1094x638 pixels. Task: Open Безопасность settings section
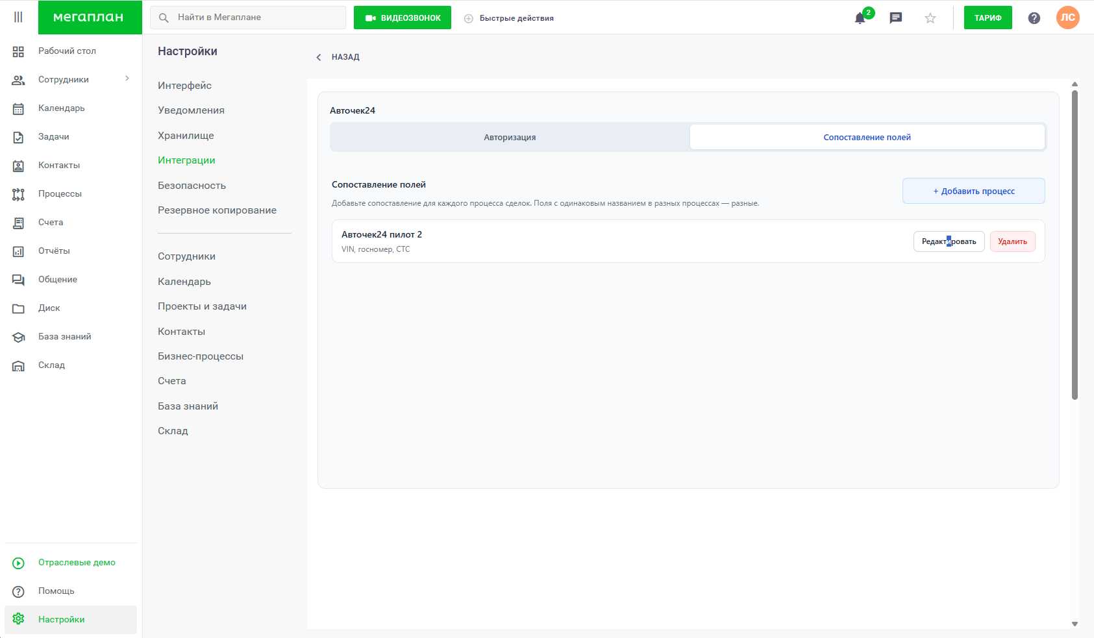[192, 186]
